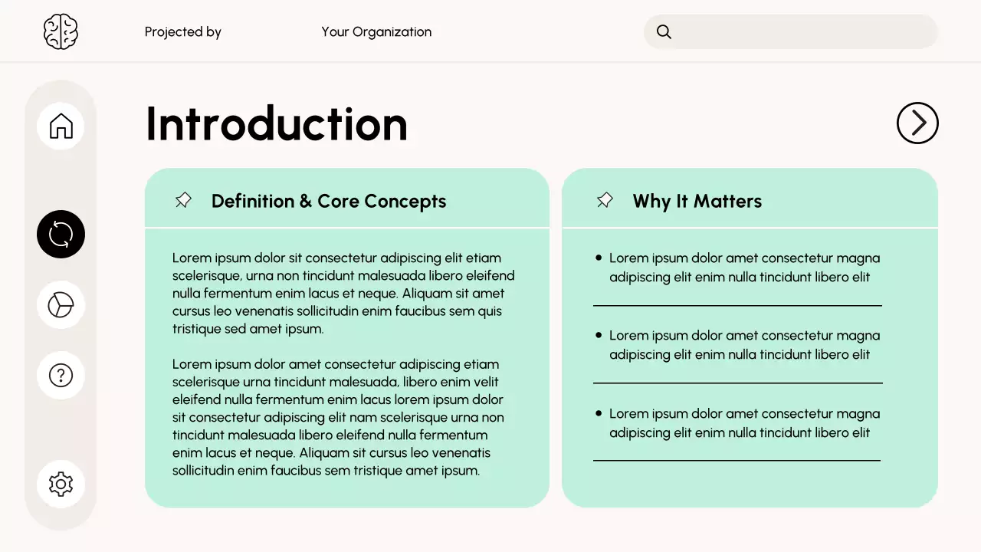Screen dimensions: 981x552
Task: Click the first paragraph under Definition & Core Concepts
Action: (343, 294)
